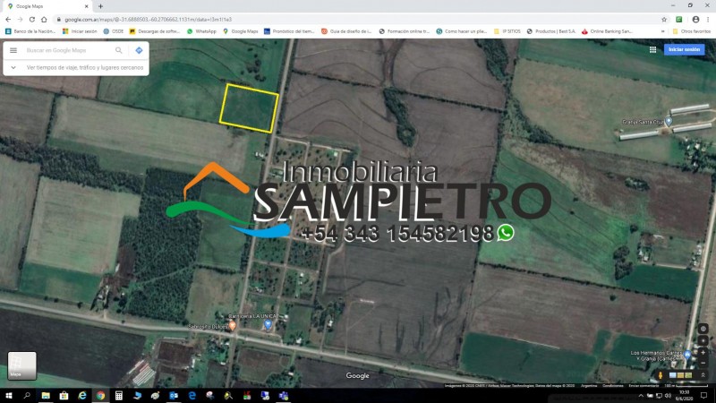This screenshot has width=716, height=403.
Task: Select the 'Granja Santa Cruz' place marker
Action: point(669,122)
